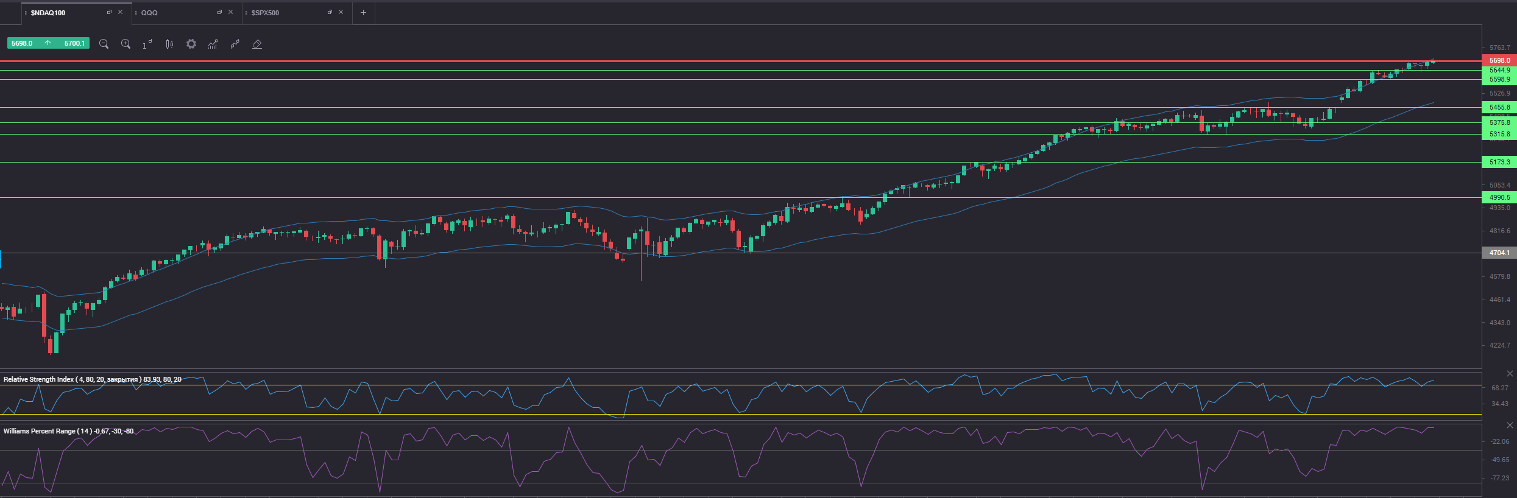The width and height of the screenshot is (1517, 498).
Task: Select the 5644.9 level label
Action: [x=1499, y=70]
